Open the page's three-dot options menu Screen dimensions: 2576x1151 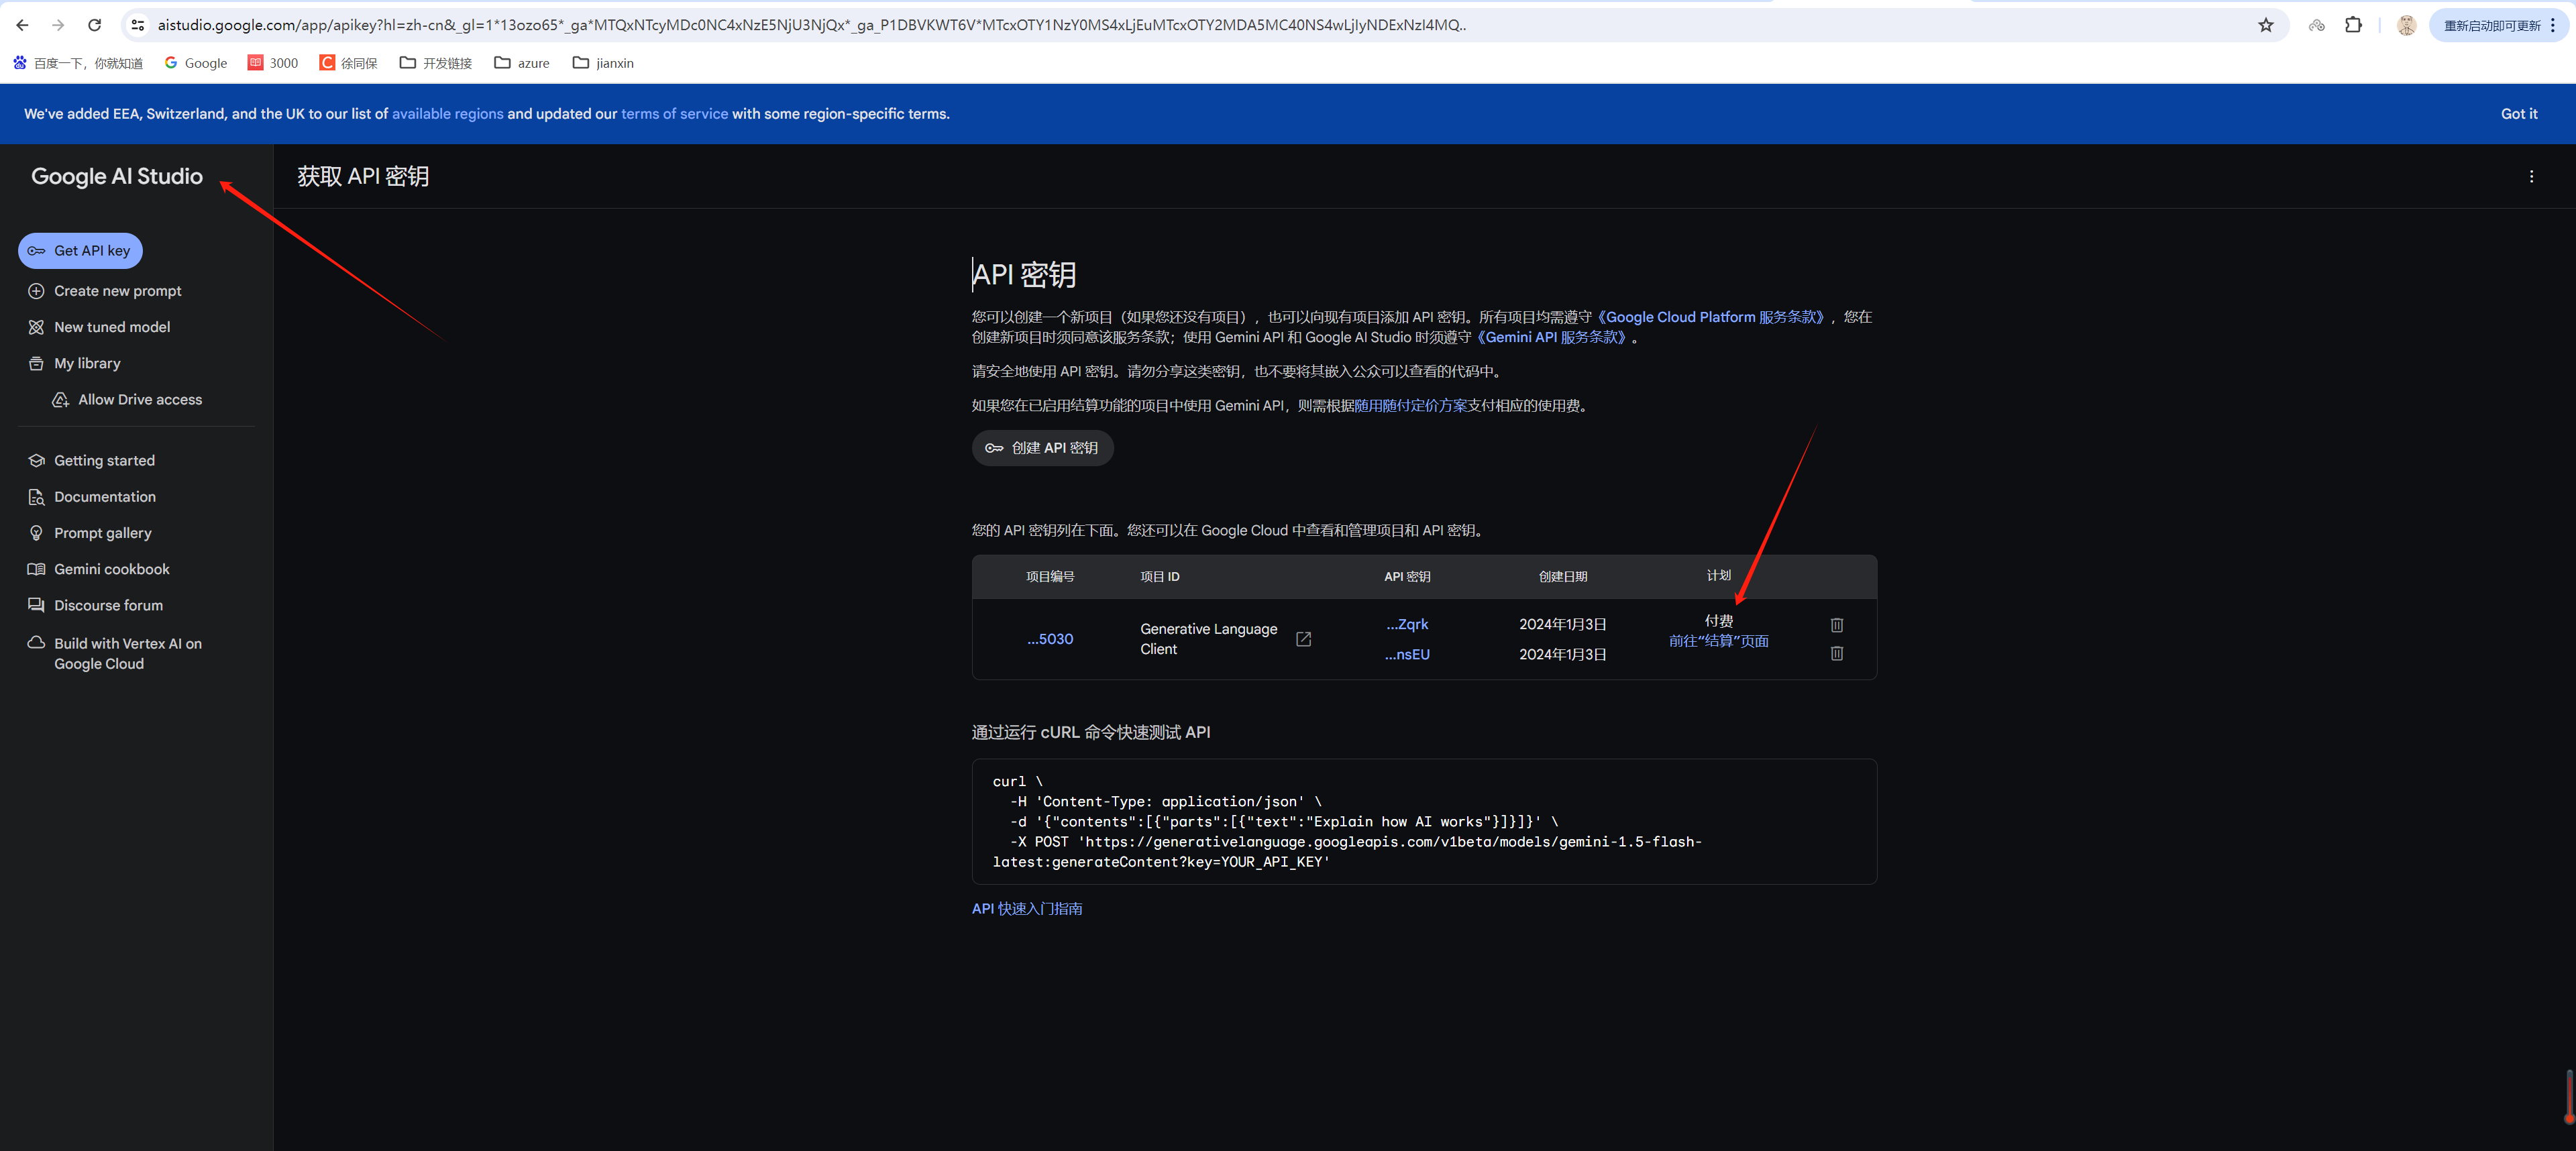coord(2532,176)
